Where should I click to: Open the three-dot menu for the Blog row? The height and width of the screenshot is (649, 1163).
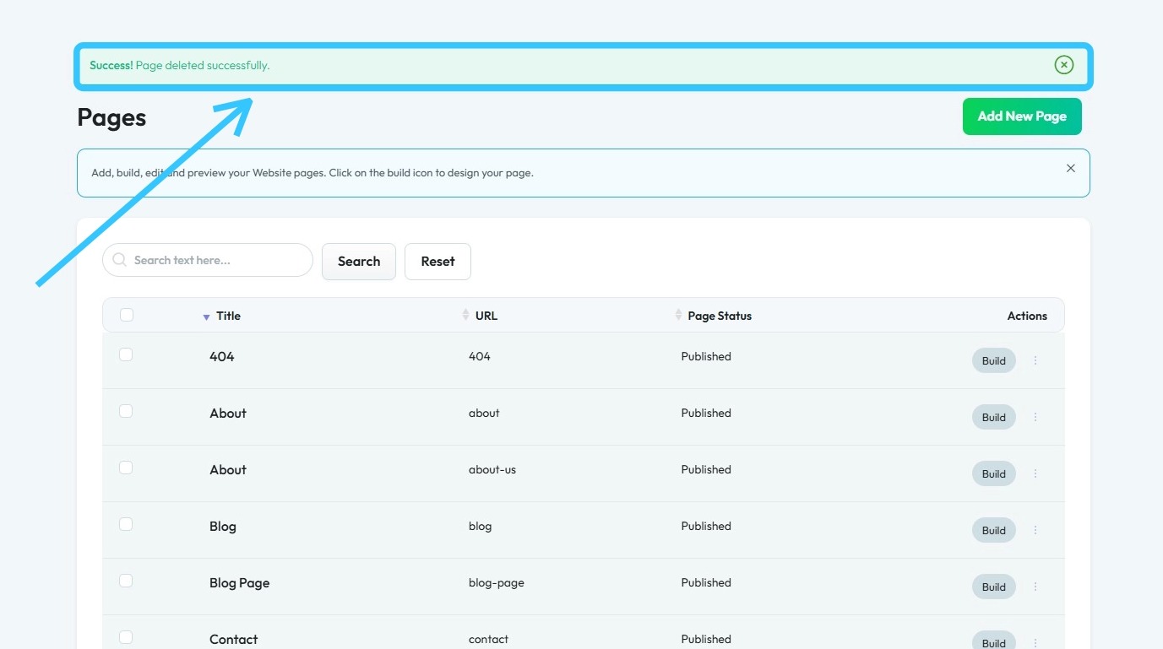click(x=1035, y=530)
